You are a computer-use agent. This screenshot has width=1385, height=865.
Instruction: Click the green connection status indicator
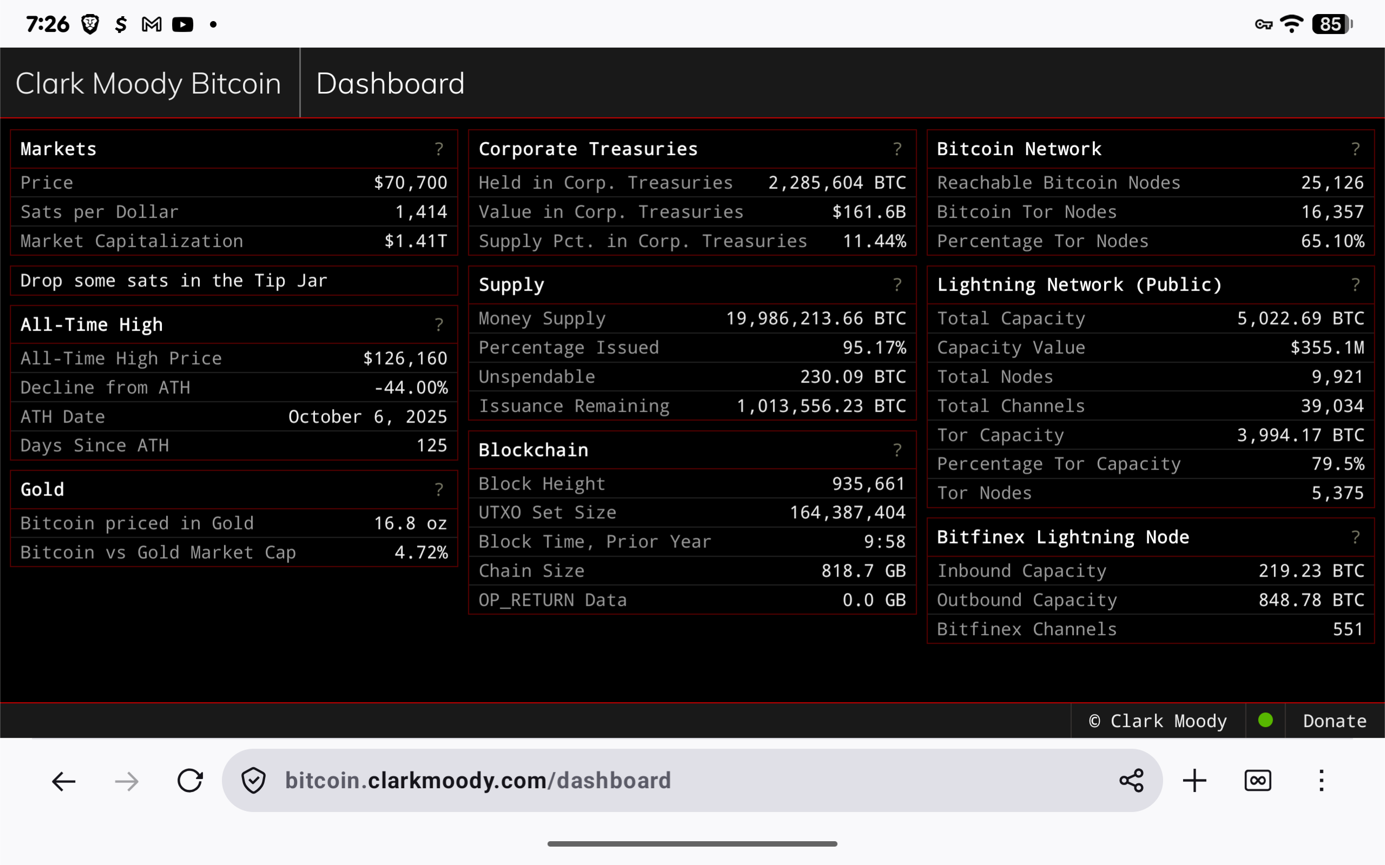coord(1265,720)
